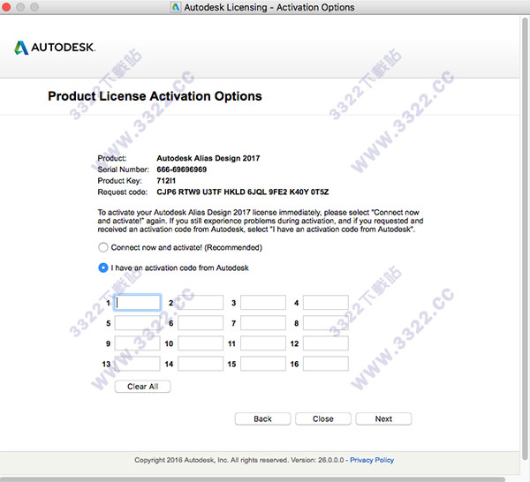Select "Connect now and activate!" option
Screen dimensions: 530x482
[103, 248]
